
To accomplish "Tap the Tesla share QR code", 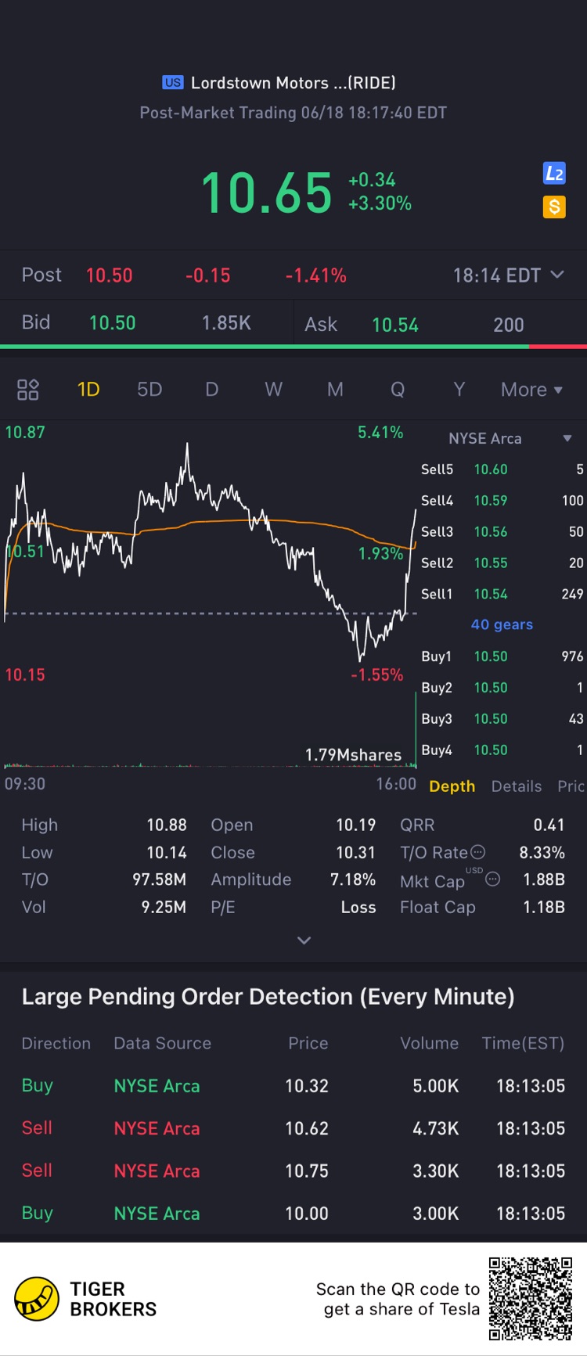I will (x=531, y=1299).
